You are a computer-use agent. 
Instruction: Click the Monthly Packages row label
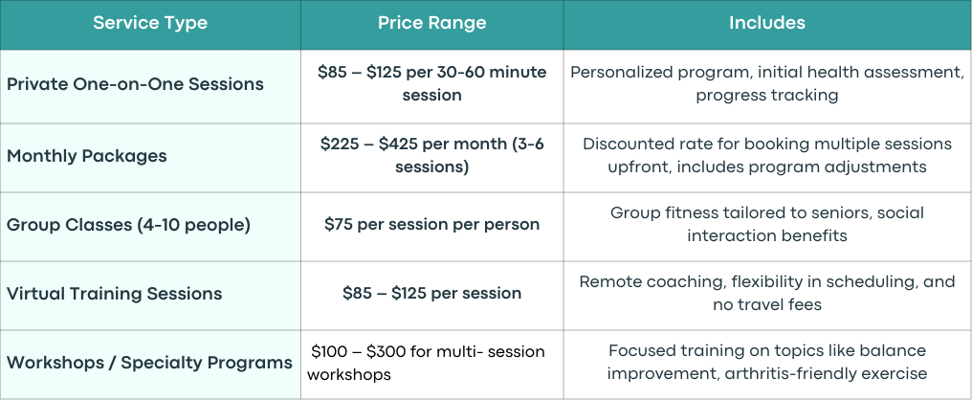[87, 156]
